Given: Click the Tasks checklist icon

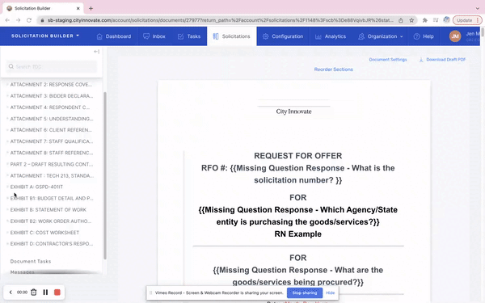Looking at the screenshot, I should [180, 36].
